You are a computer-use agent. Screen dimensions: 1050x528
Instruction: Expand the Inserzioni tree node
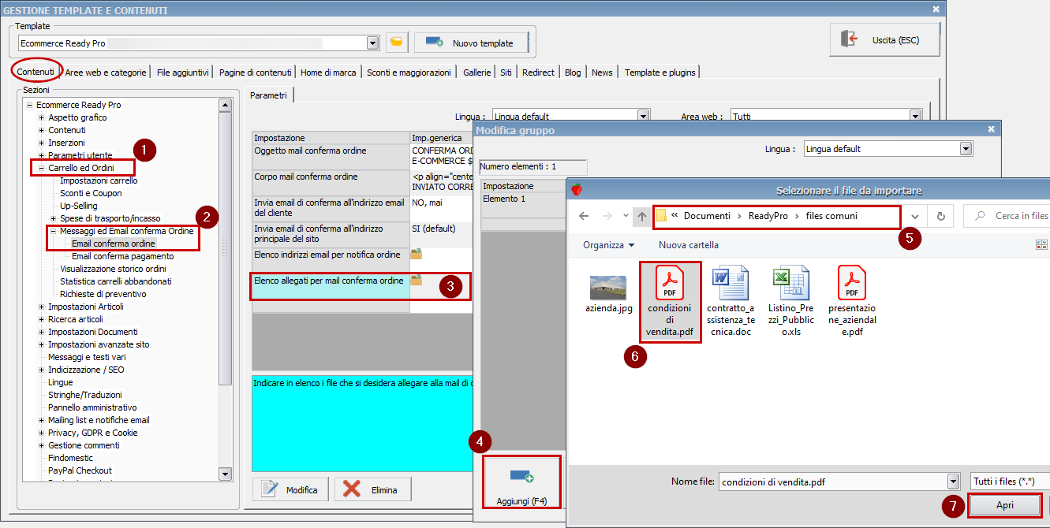point(41,143)
